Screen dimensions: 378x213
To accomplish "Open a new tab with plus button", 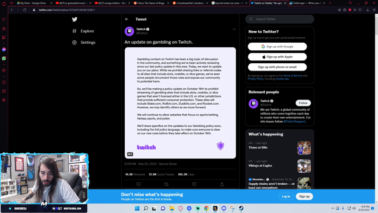I will point(330,3).
